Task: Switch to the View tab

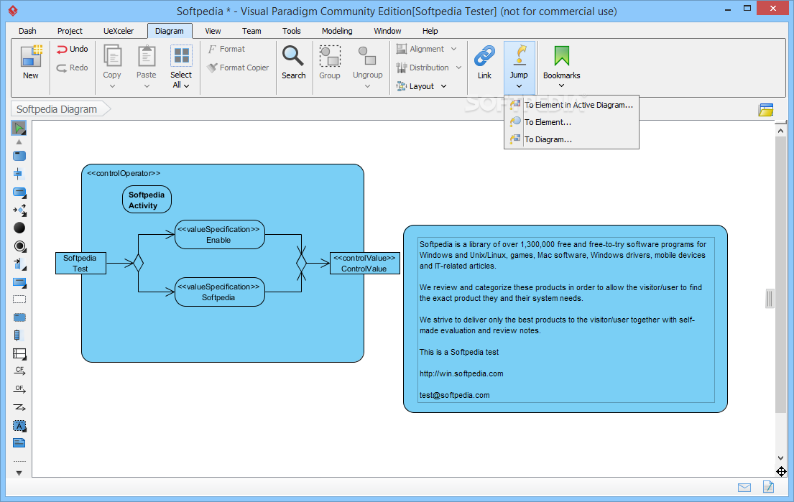Action: (213, 31)
